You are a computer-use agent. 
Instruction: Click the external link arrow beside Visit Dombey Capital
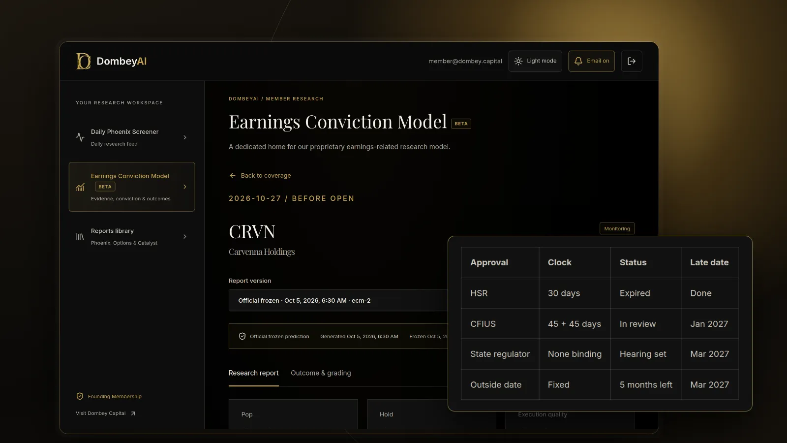tap(133, 413)
